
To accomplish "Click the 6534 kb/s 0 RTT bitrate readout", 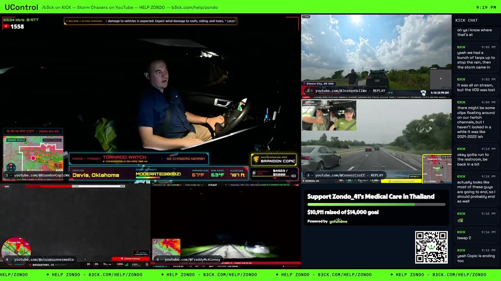I will tap(21, 20).
